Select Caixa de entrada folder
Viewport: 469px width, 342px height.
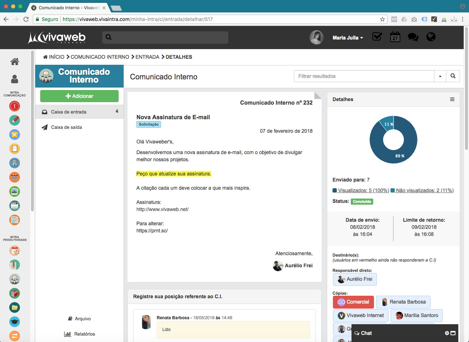tap(69, 112)
